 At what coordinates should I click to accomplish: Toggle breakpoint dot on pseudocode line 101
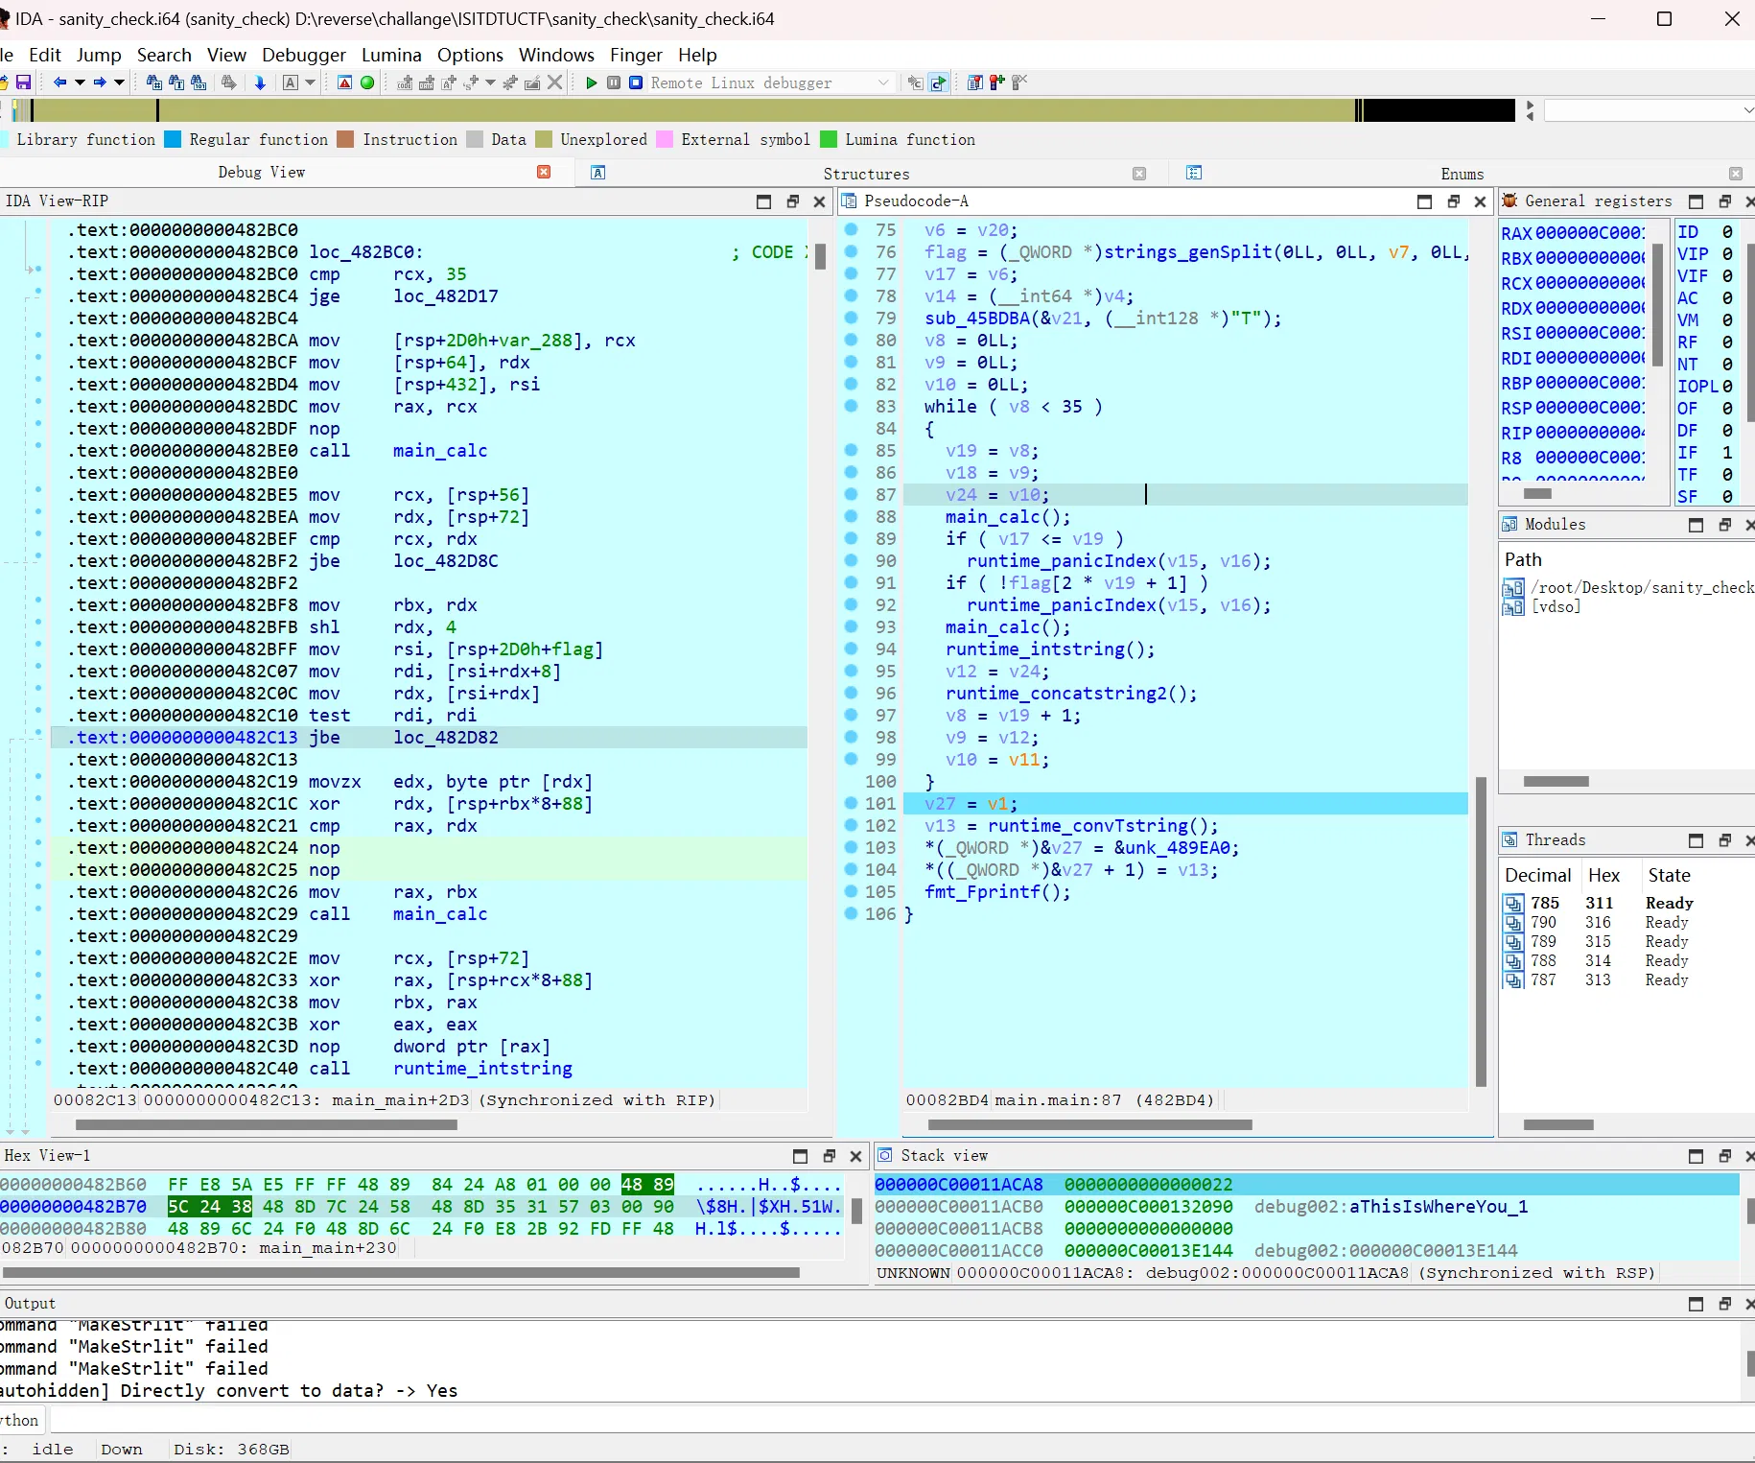[x=851, y=804]
